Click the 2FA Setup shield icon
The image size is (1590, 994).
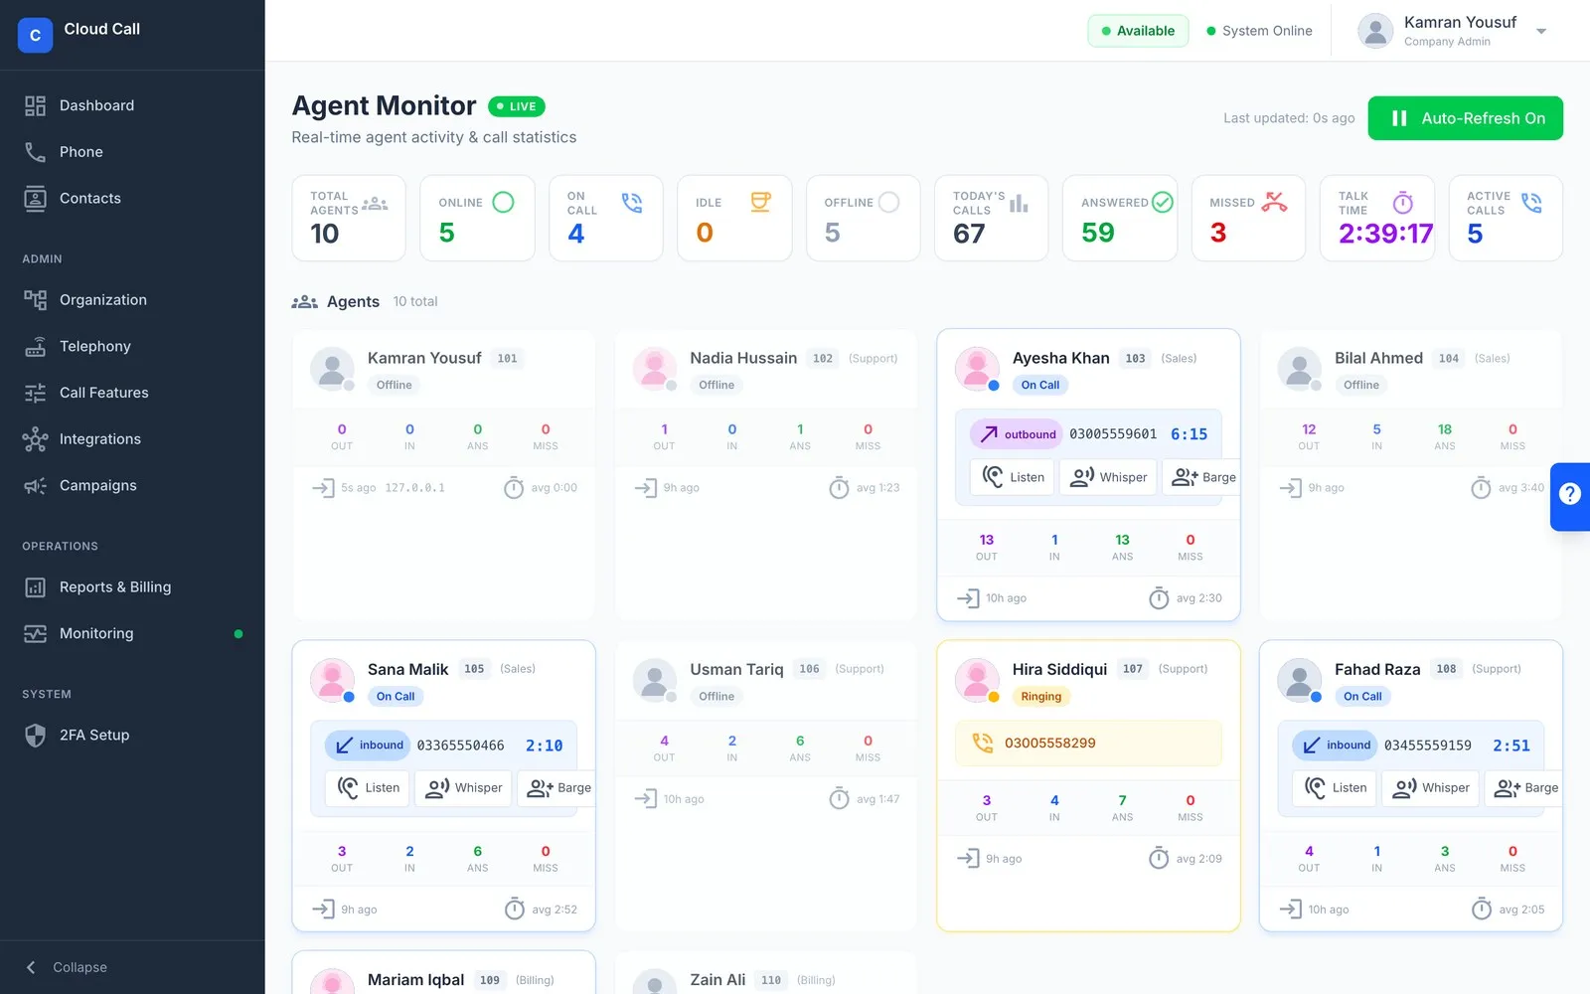[x=36, y=736]
